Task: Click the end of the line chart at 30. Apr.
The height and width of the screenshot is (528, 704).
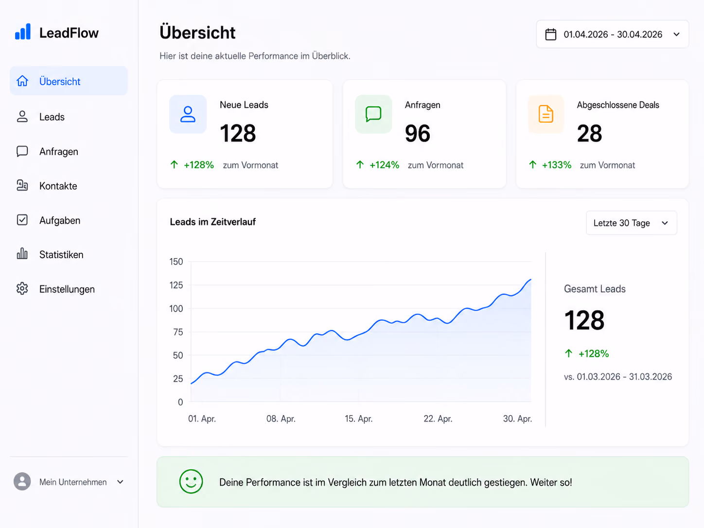Action: [x=530, y=280]
